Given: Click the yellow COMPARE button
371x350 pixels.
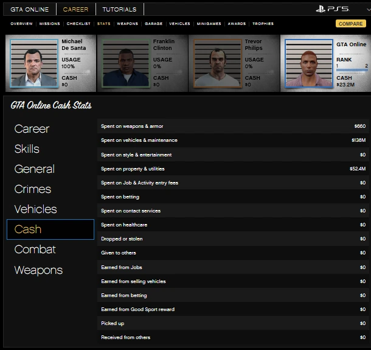Looking at the screenshot, I should click(351, 24).
